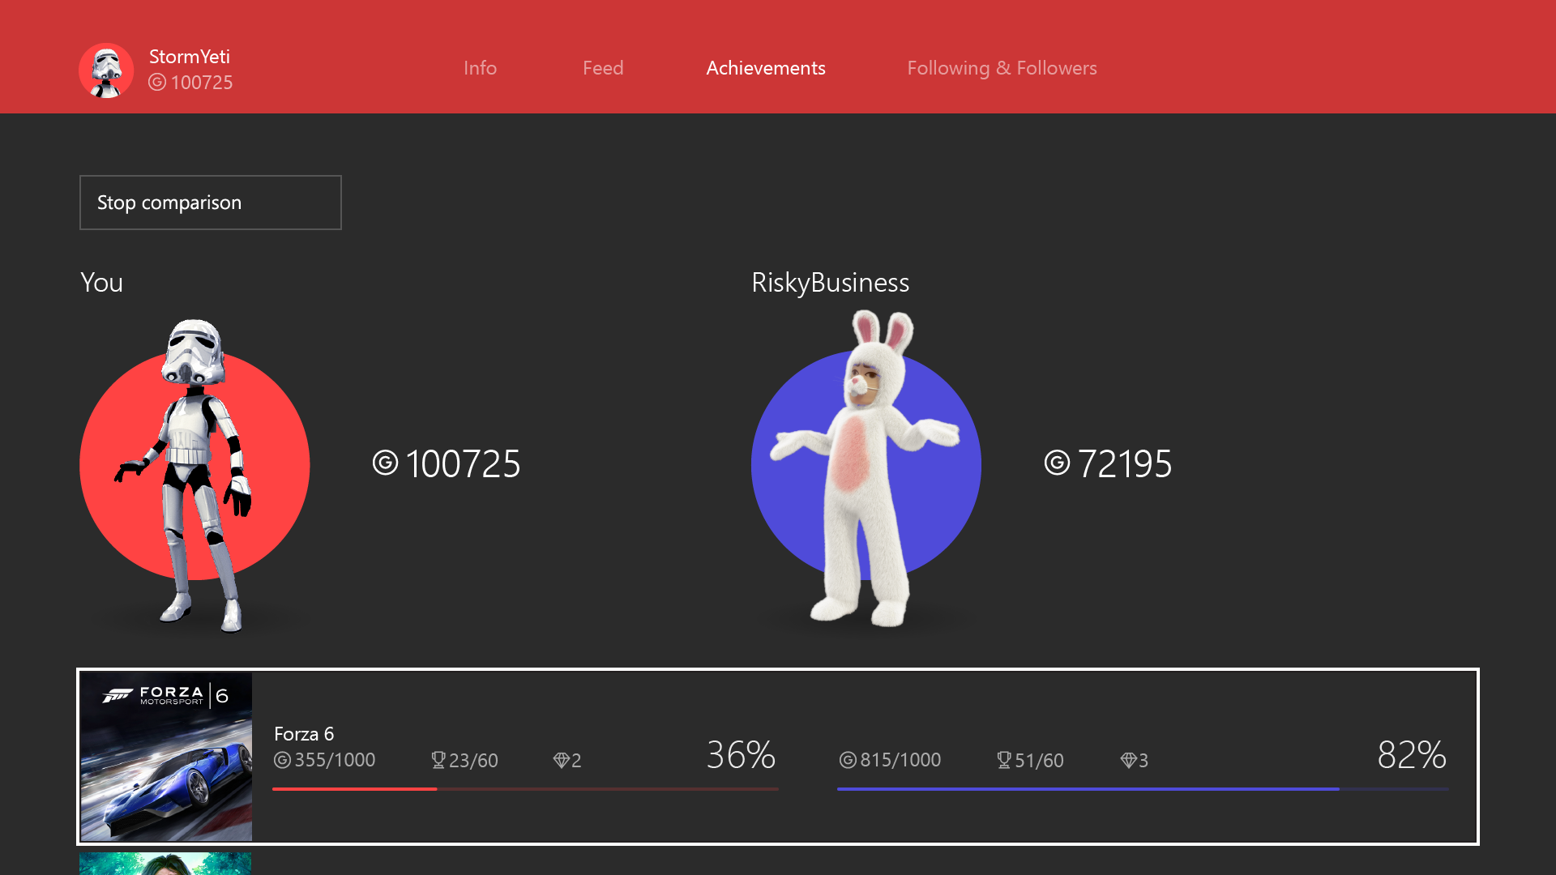Click the diamond rare achievement icon beside 2

tap(561, 760)
